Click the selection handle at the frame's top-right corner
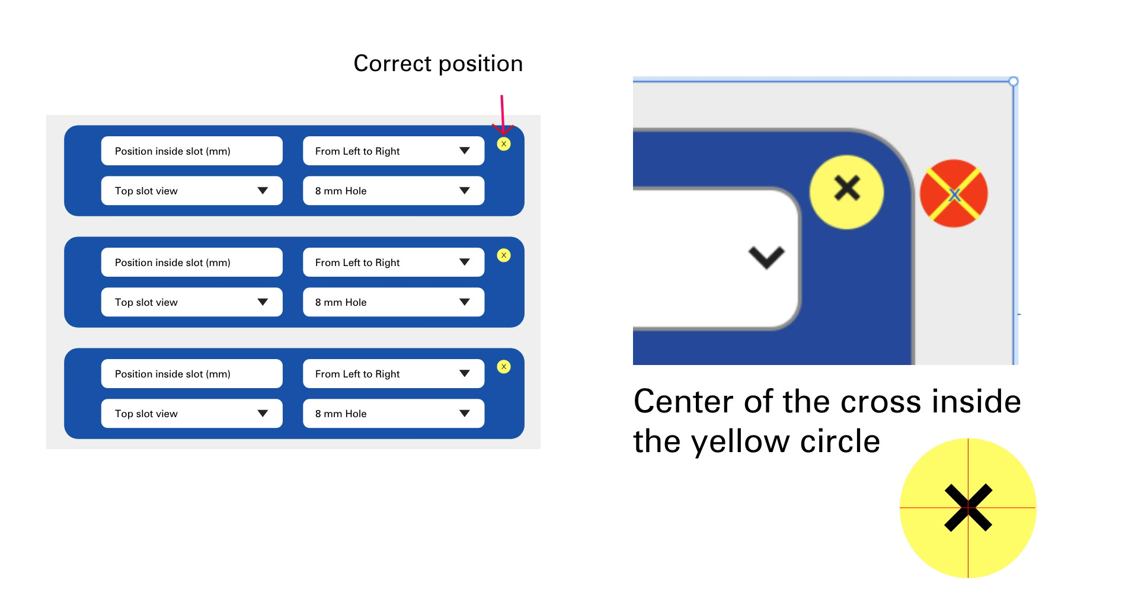Screen dimensions: 1138x605 pos(1014,81)
